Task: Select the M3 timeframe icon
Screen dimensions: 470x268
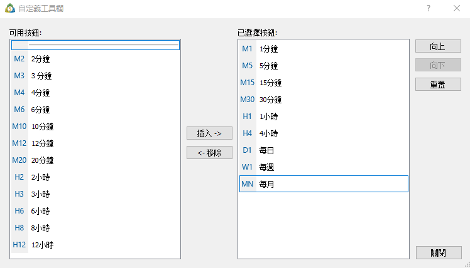Action: [x=19, y=76]
